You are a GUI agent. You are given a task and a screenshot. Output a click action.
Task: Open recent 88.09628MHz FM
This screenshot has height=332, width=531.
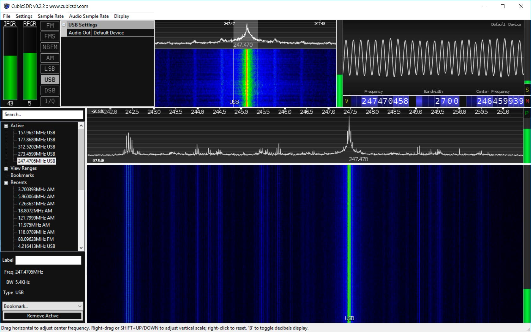coord(36,239)
